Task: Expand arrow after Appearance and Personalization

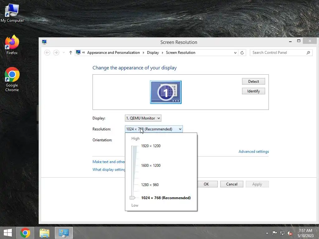Action: [x=143, y=53]
